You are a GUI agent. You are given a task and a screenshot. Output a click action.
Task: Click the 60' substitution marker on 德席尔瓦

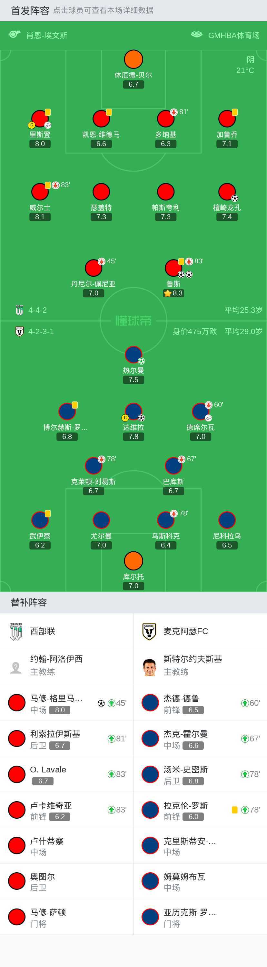tap(208, 404)
